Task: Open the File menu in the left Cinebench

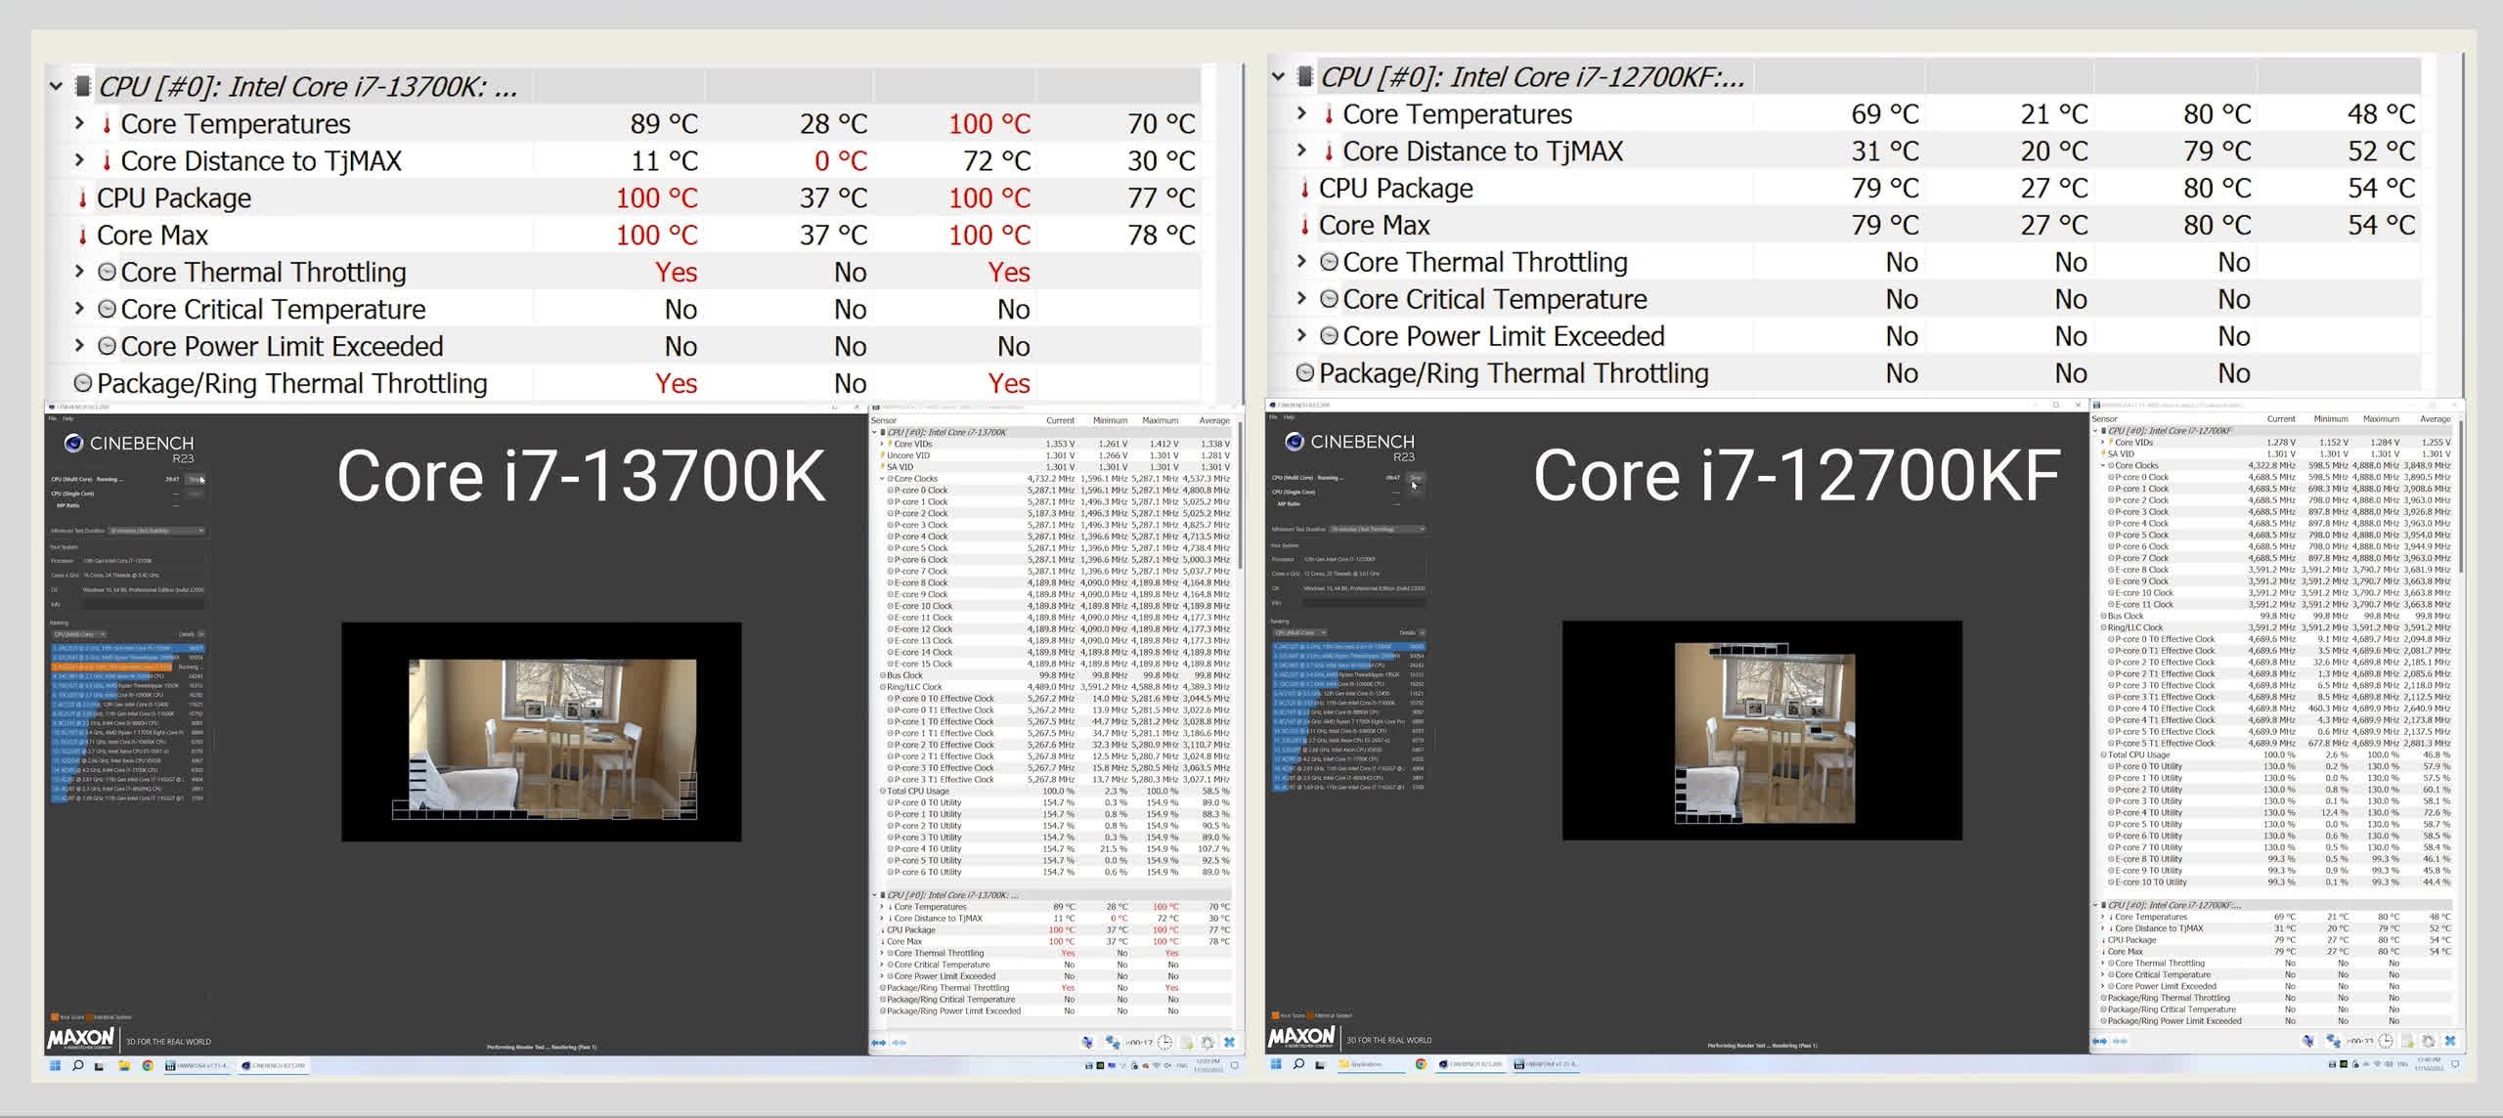Action: (x=53, y=418)
